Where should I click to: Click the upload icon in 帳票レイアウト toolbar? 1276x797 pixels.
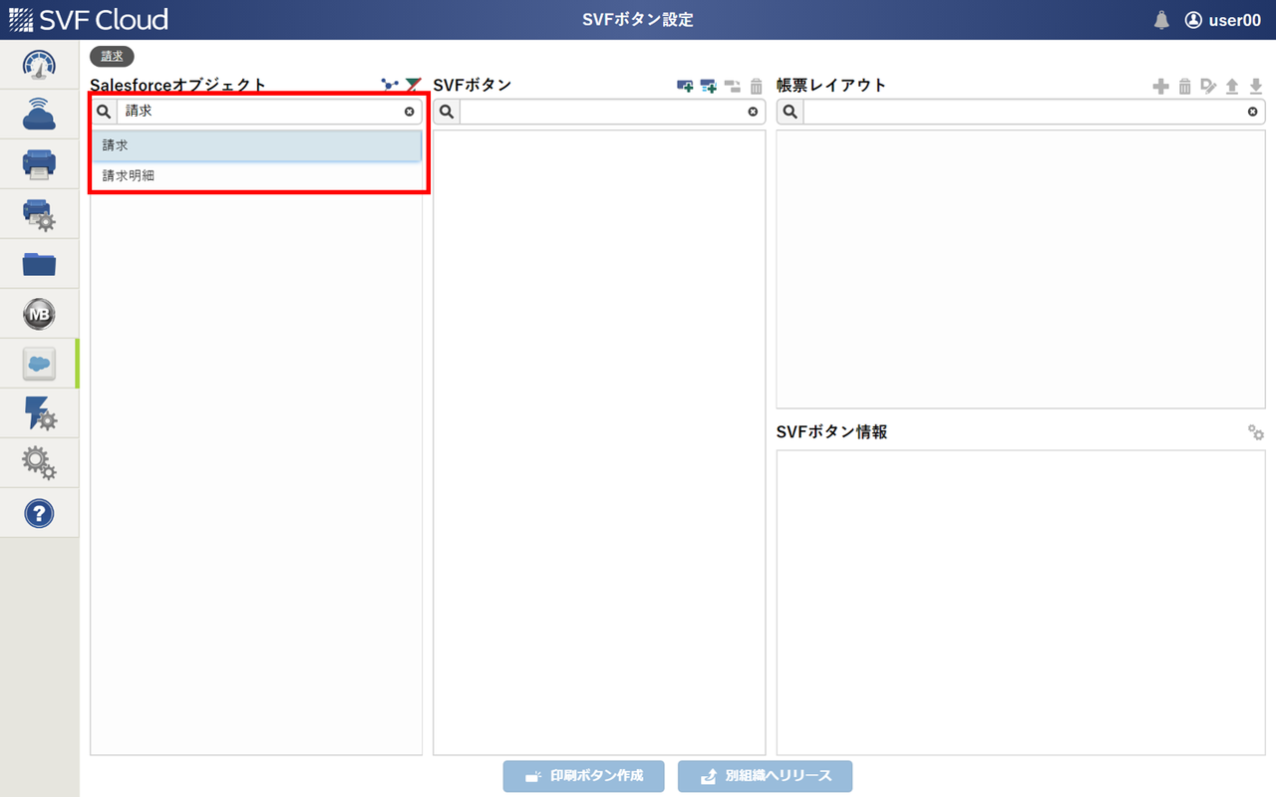pos(1231,86)
